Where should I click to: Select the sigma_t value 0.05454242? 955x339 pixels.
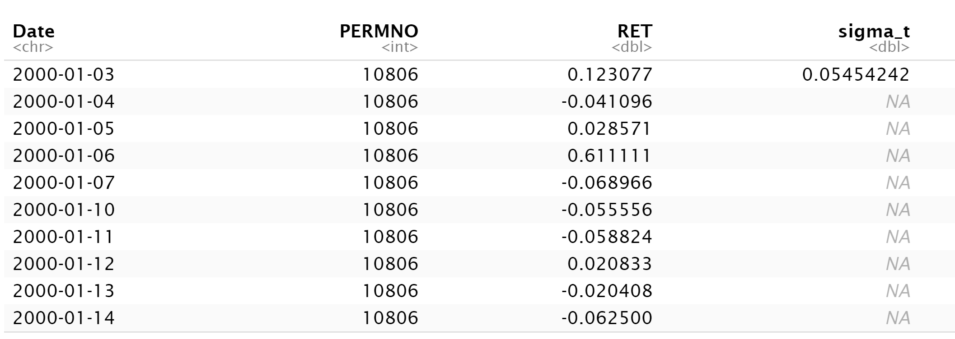tap(856, 74)
